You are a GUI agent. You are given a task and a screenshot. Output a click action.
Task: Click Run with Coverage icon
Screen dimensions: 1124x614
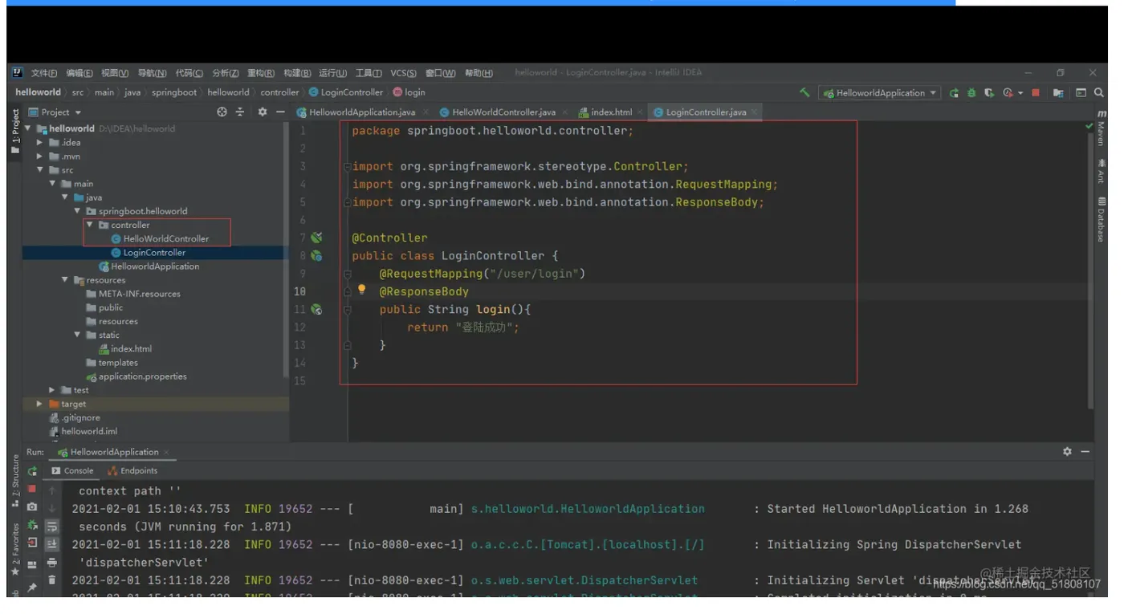pyautogui.click(x=989, y=93)
